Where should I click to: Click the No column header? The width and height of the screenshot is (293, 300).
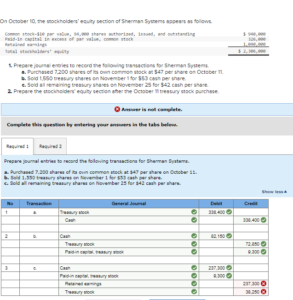[10, 204]
